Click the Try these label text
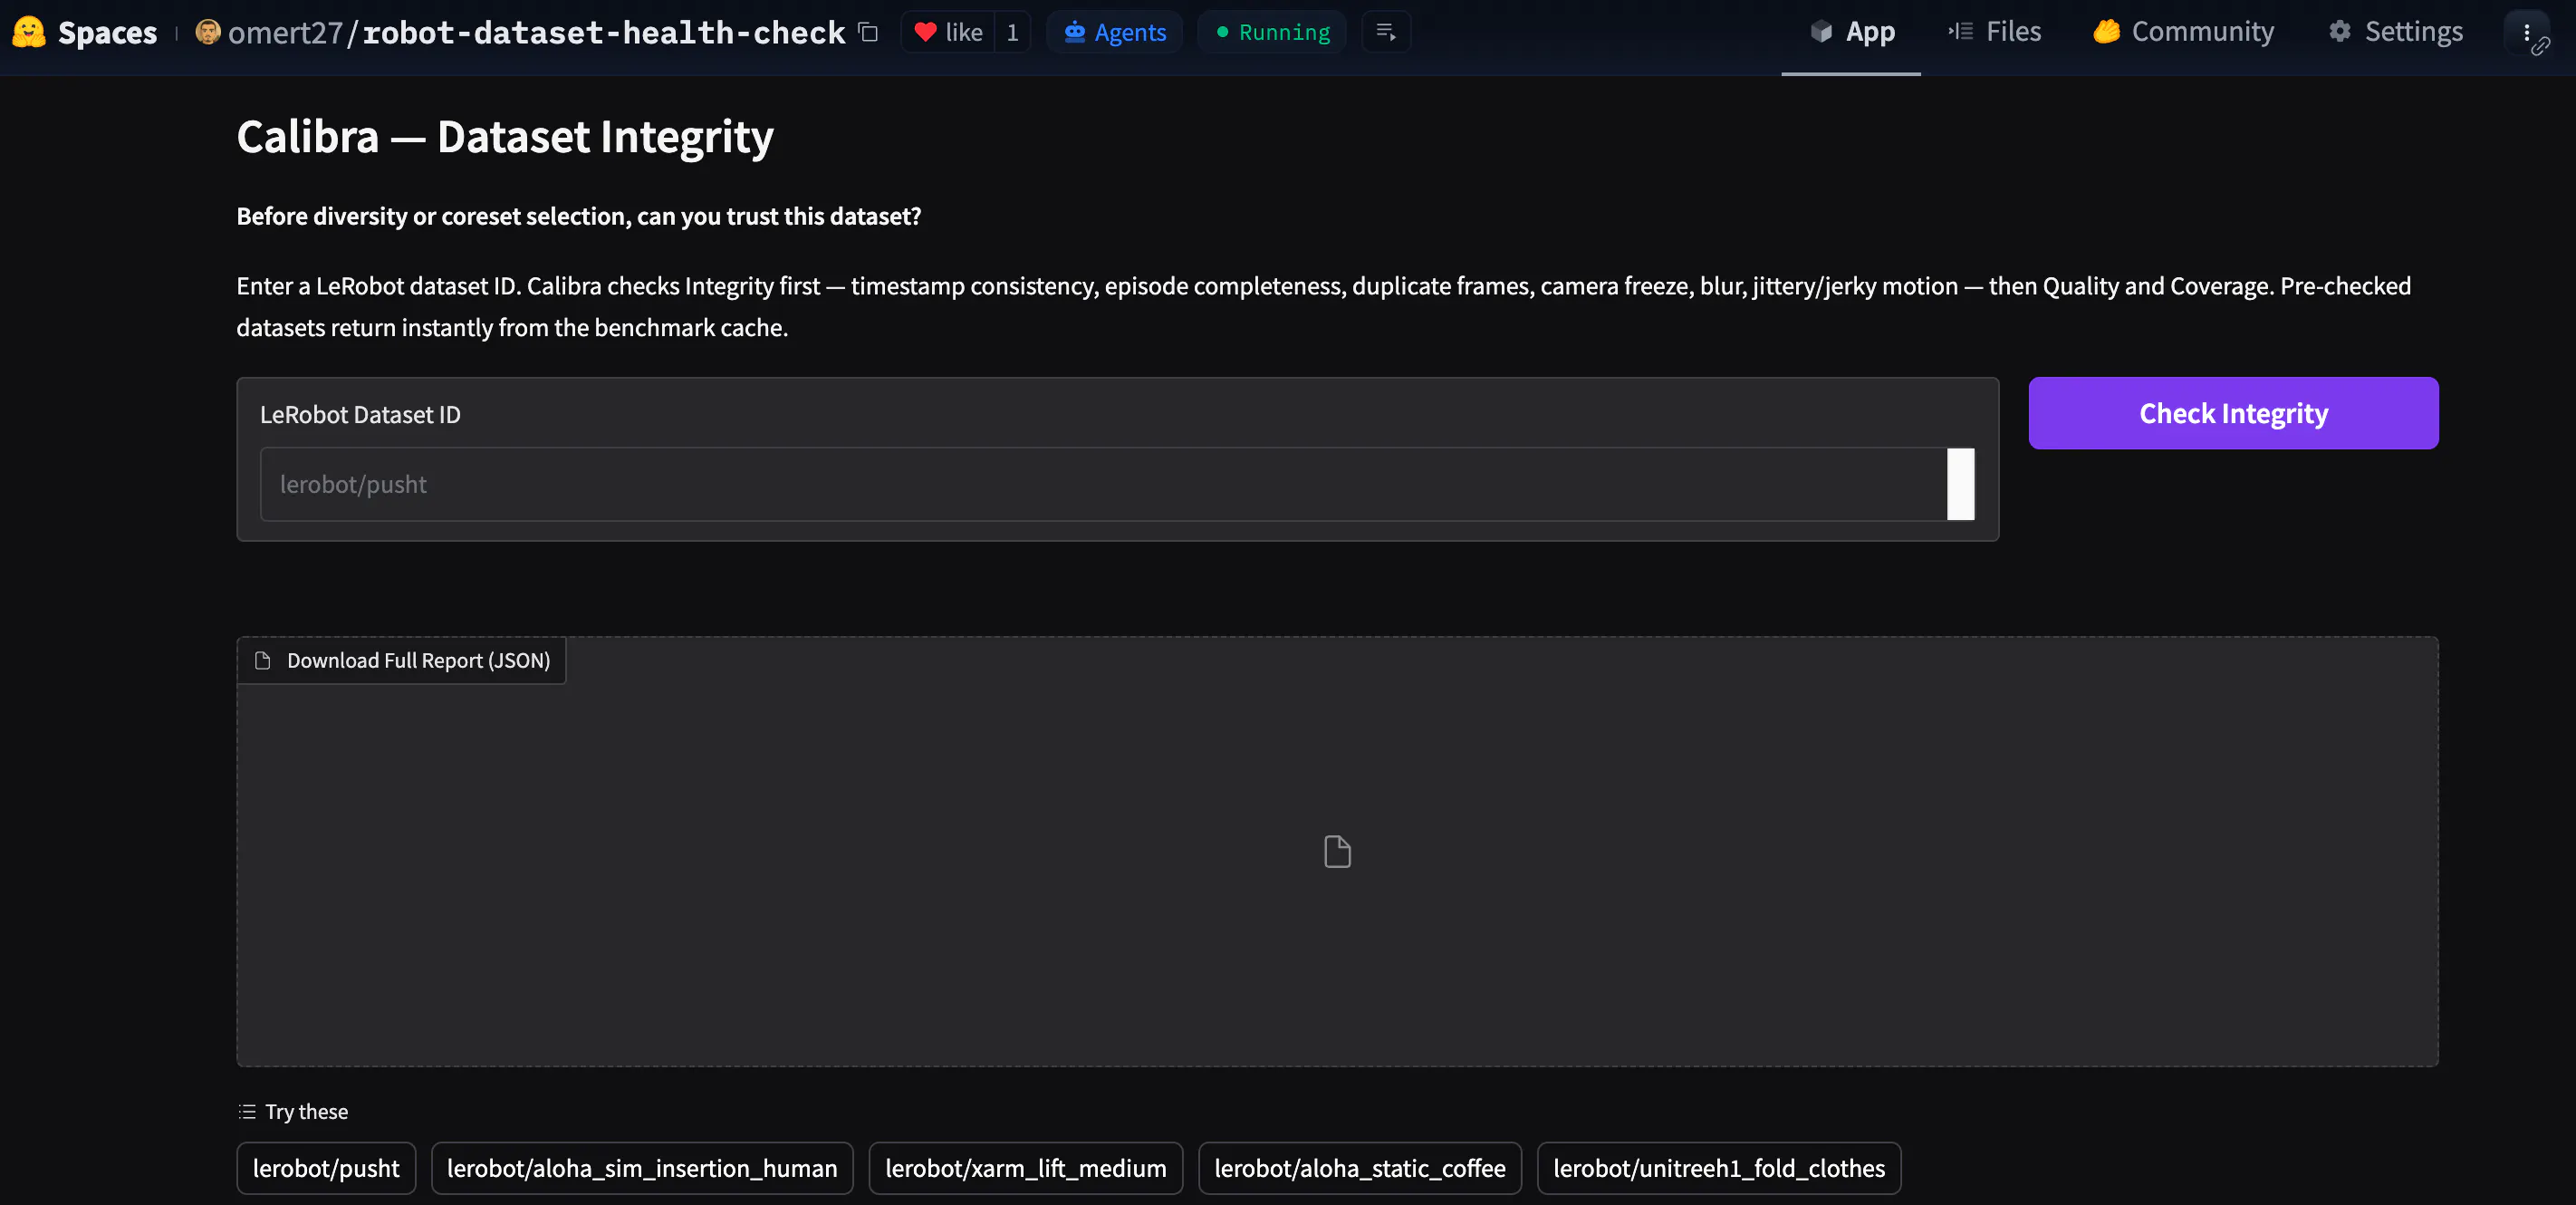The width and height of the screenshot is (2576, 1205). pos(307,1111)
